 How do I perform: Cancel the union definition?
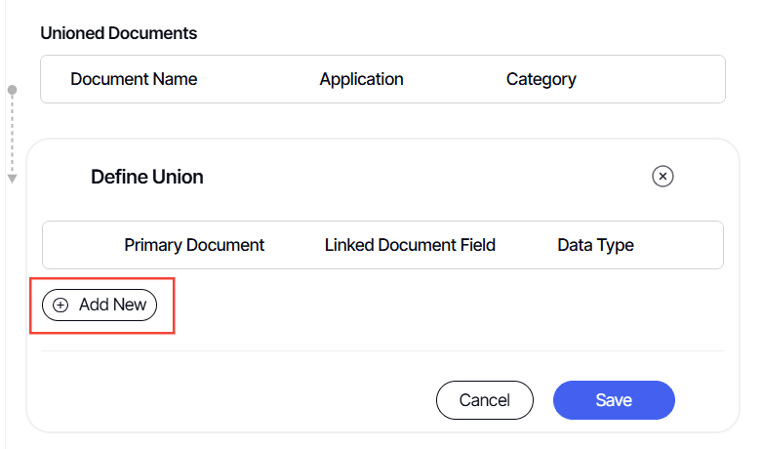[484, 400]
